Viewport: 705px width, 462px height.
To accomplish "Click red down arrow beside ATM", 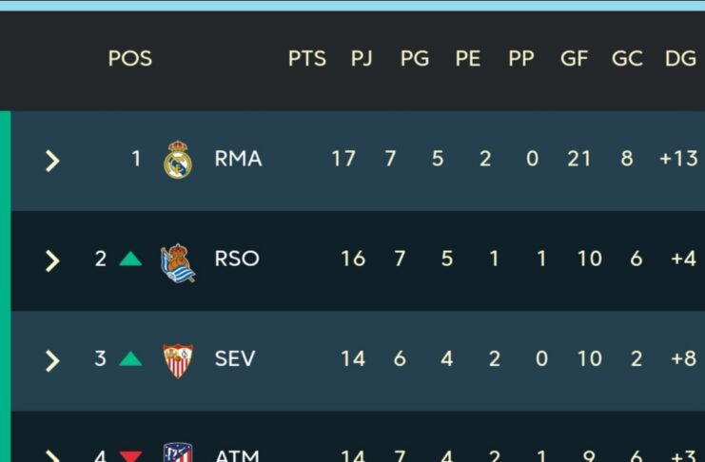I will pos(130,456).
